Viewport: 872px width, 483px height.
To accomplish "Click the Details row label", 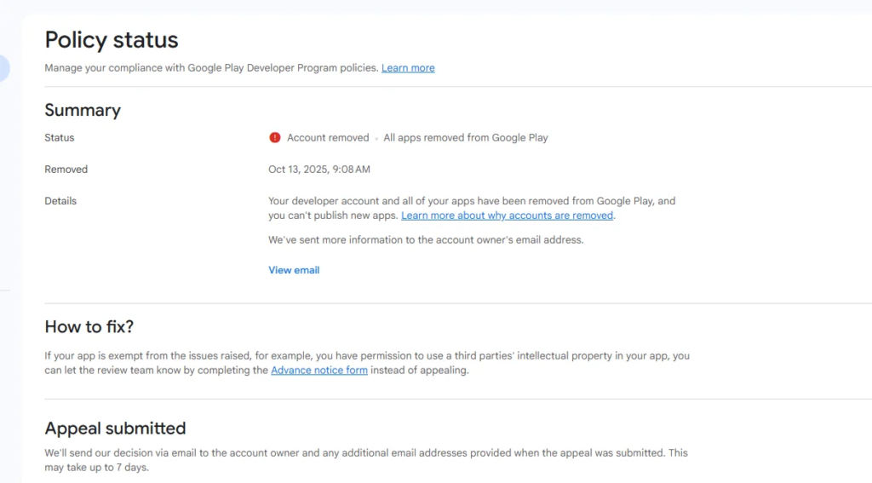I will [x=60, y=201].
